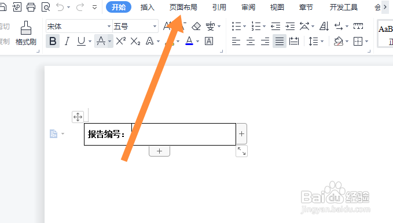The height and width of the screenshot is (223, 393).
Task: Switch to the 开始 tab
Action: pyautogui.click(x=119, y=7)
